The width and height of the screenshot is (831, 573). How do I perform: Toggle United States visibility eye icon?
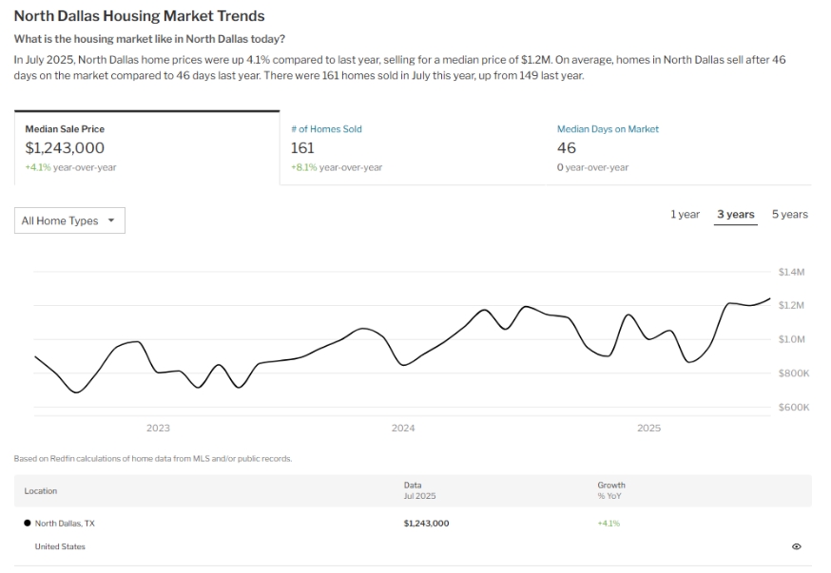click(796, 546)
